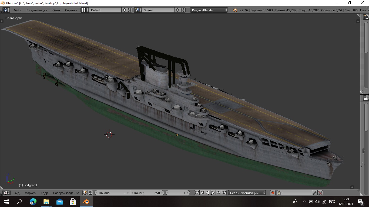This screenshot has width=369, height=207.
Task: Delete keyframes with the crossed key icon
Action: click(x=320, y=193)
